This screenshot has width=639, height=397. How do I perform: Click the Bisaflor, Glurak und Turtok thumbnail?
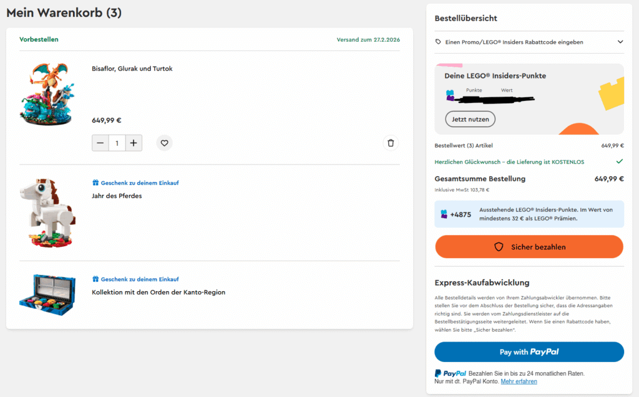[x=47, y=92]
